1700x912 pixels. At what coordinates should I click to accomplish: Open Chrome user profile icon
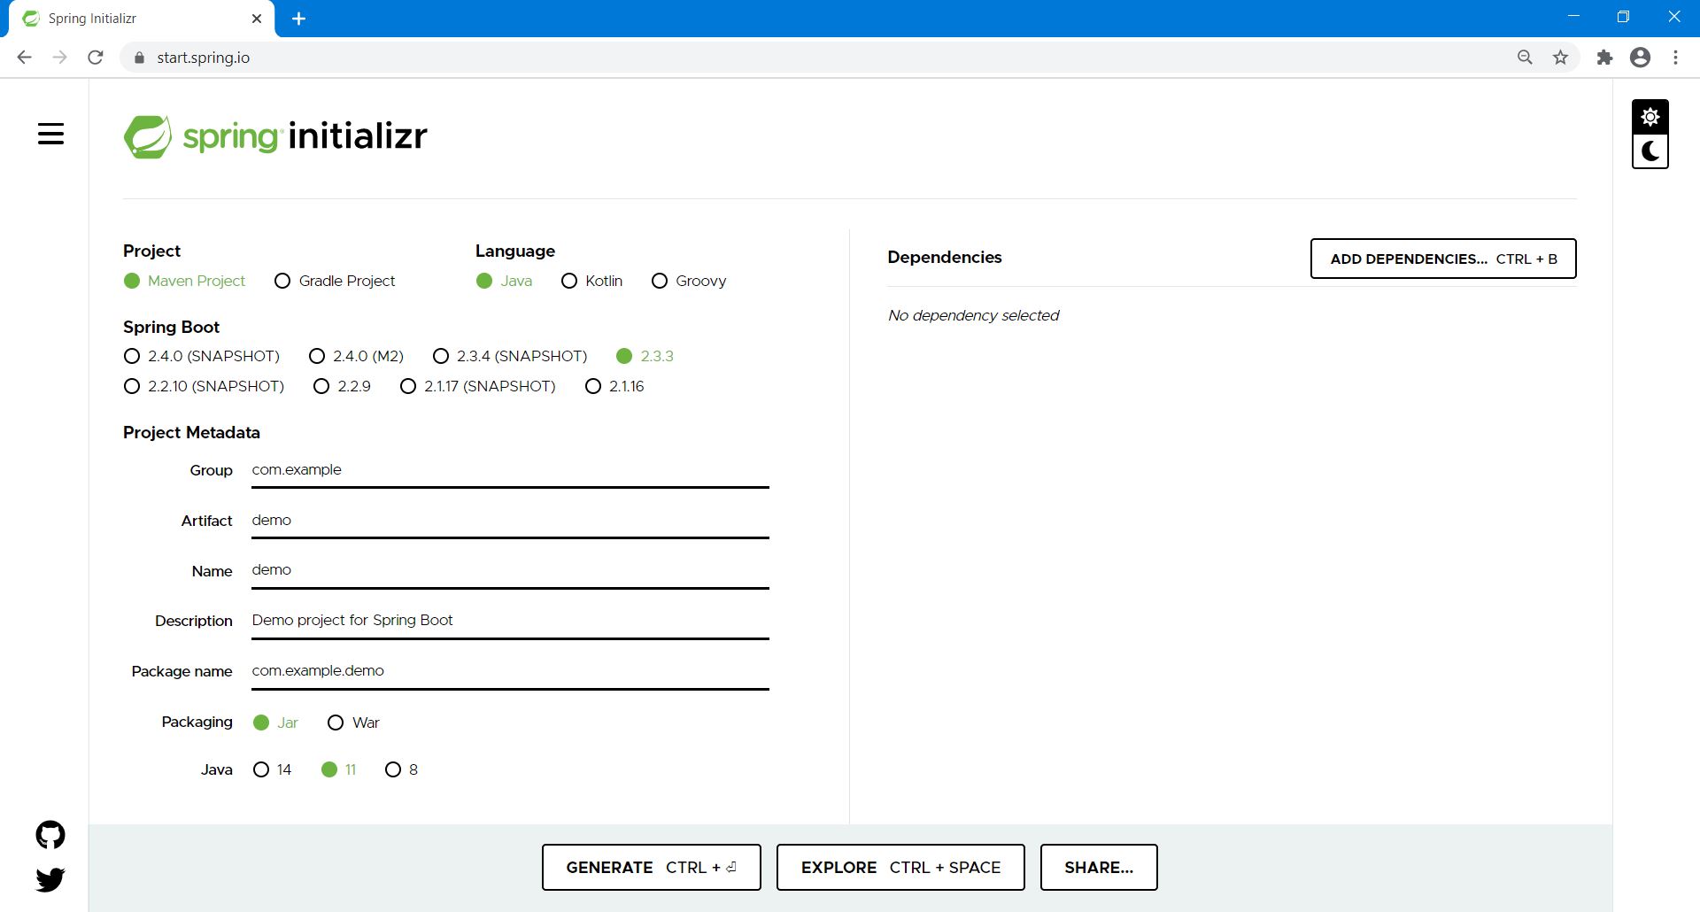coord(1640,58)
